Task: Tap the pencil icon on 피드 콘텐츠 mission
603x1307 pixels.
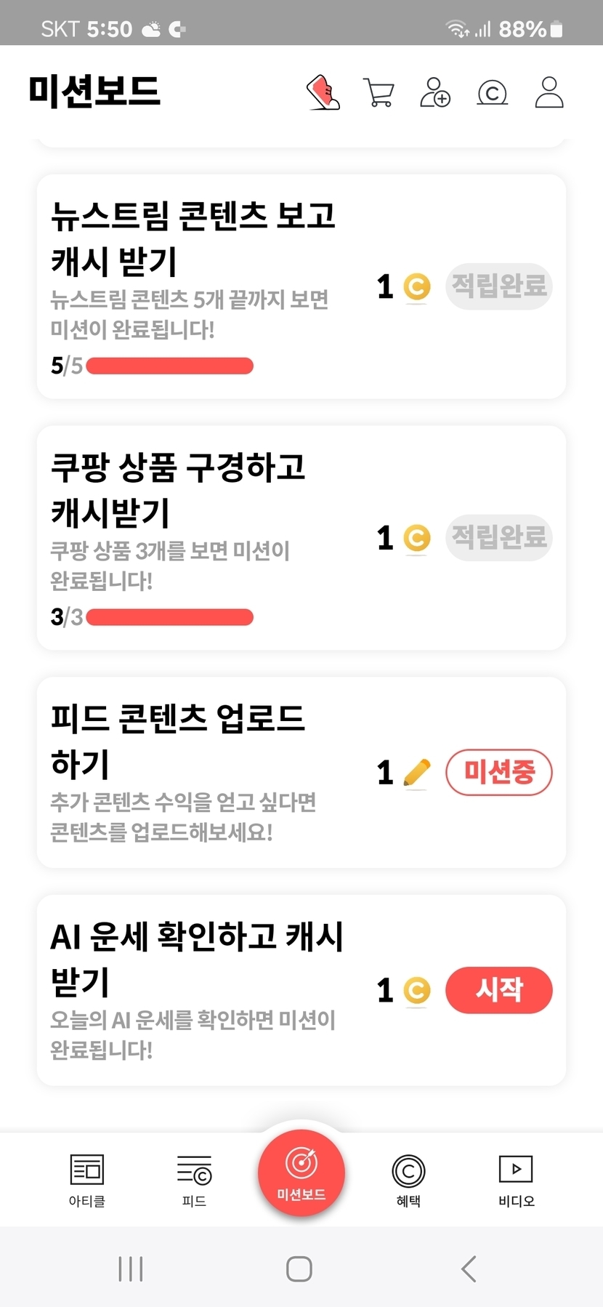Action: 416,773
